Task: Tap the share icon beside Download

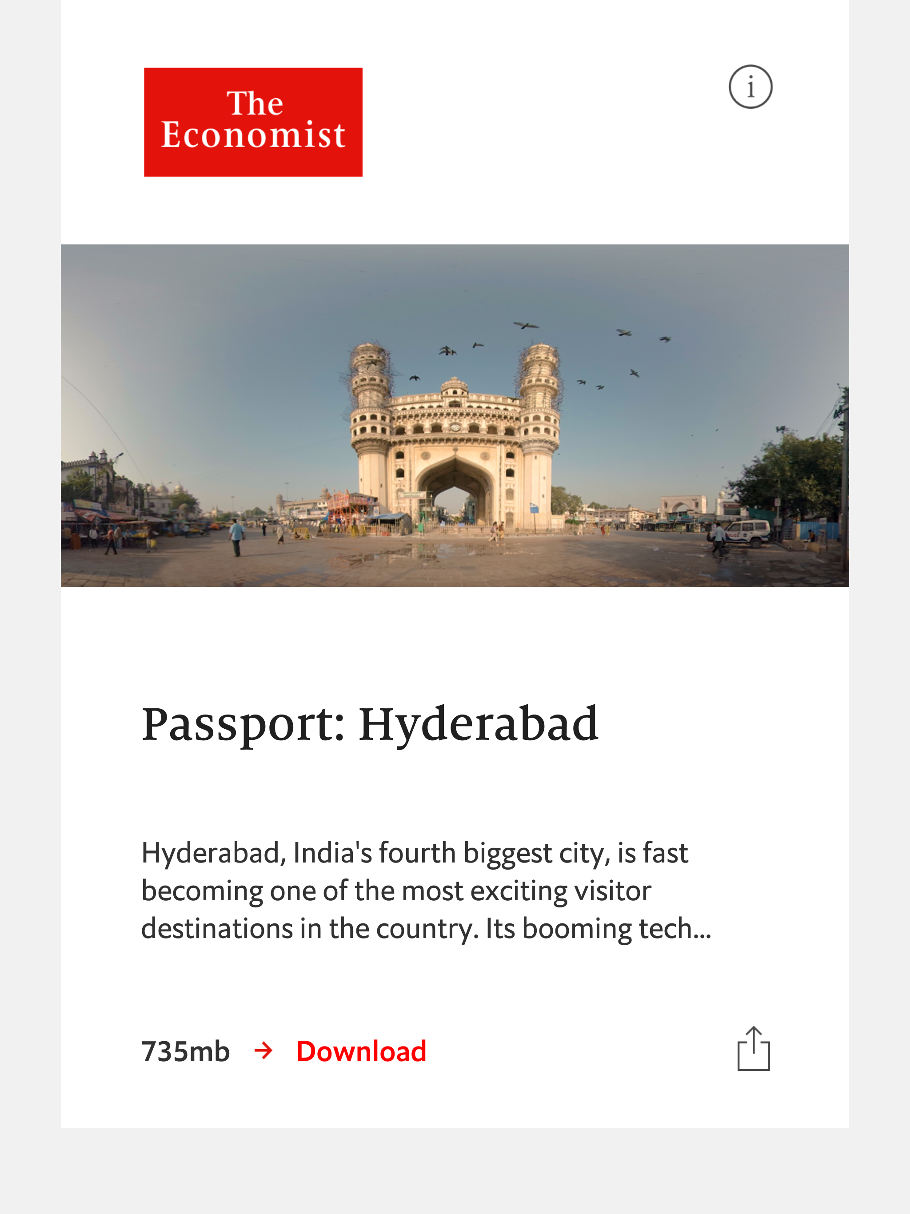Action: pos(753,1049)
